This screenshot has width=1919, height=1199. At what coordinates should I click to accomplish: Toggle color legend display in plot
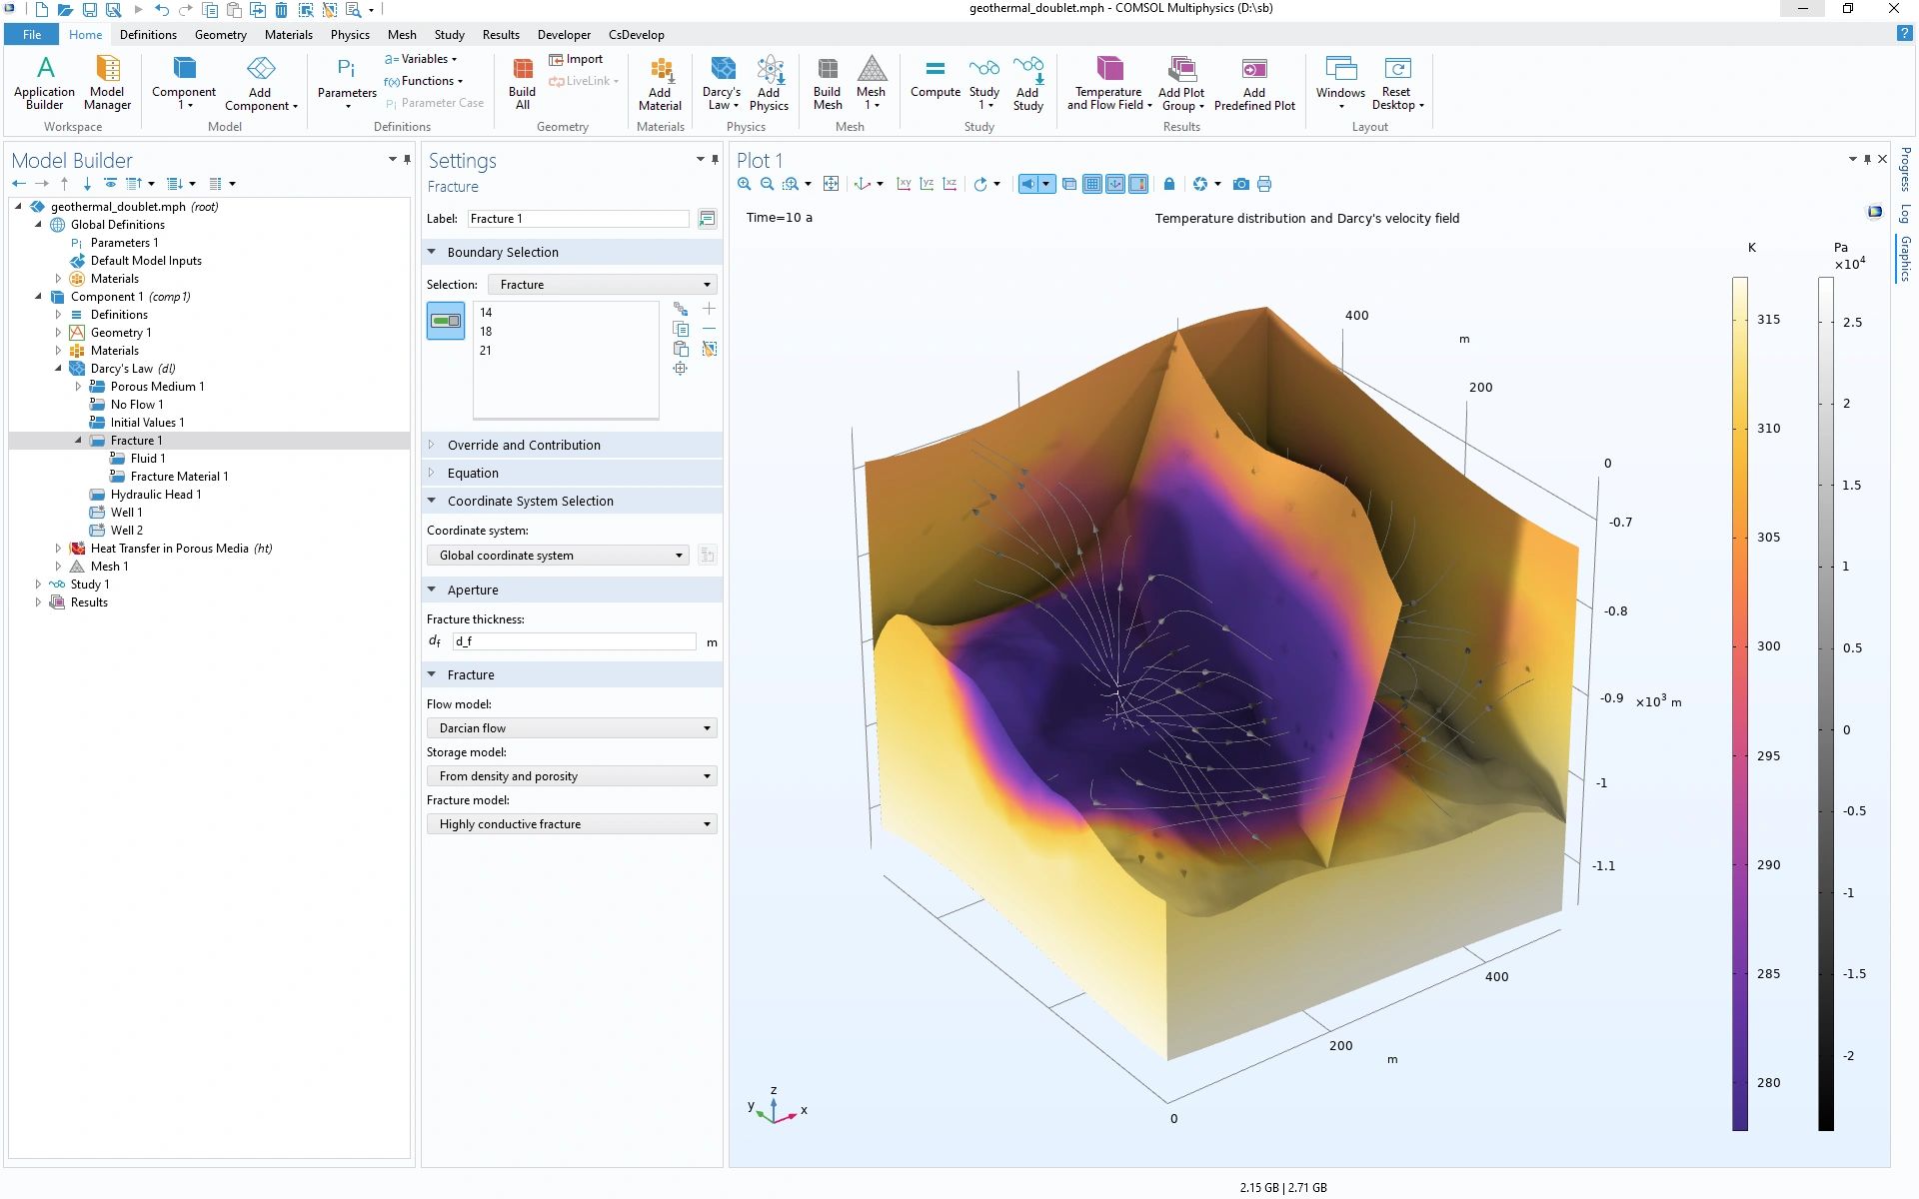click(1137, 184)
